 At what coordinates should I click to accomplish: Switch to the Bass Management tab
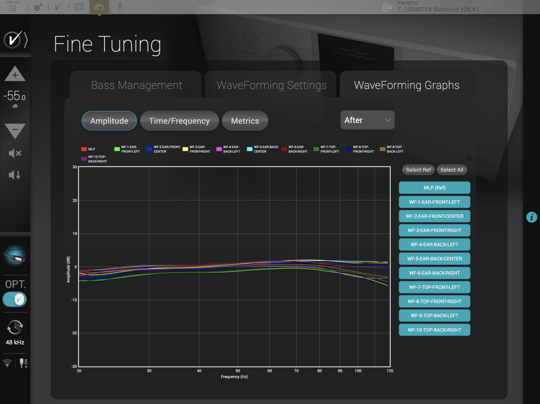pos(136,85)
